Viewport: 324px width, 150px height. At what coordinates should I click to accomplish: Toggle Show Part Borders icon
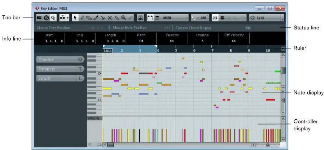[150, 18]
